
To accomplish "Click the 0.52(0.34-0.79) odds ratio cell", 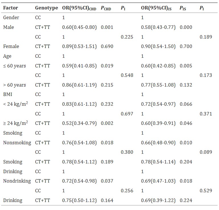I will point(79,123).
